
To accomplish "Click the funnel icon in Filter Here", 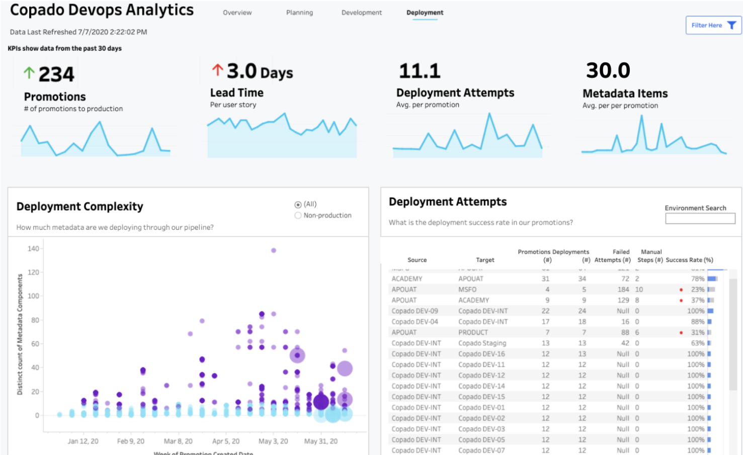I will tap(731, 25).
